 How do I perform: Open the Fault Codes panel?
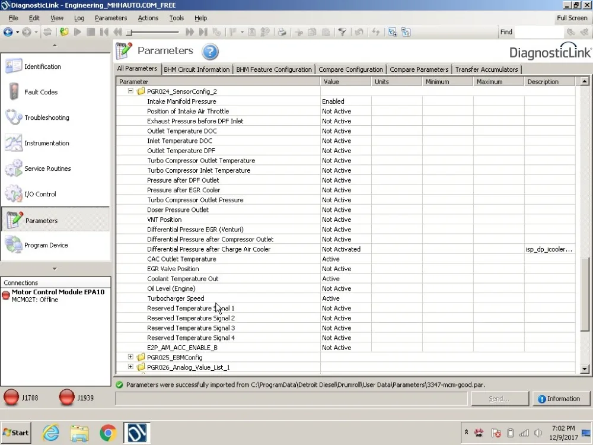(x=40, y=92)
